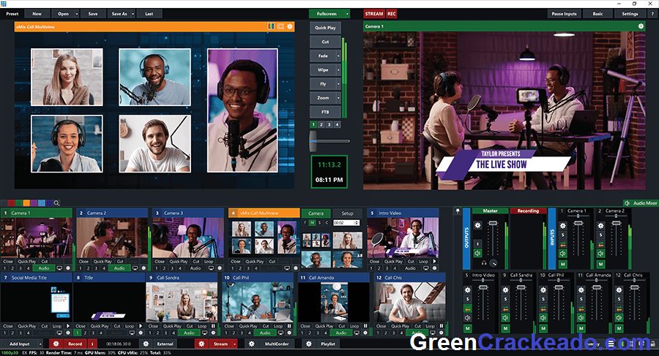Image resolution: width=659 pixels, height=356 pixels.
Task: Click the Quick Play transition button
Action: click(x=324, y=27)
